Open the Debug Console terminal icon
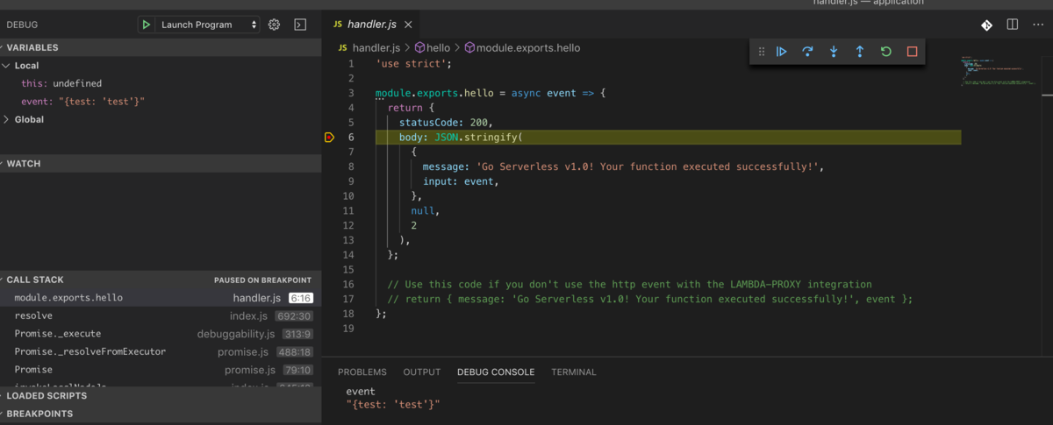Screen dimensions: 1053x425 click(x=300, y=25)
